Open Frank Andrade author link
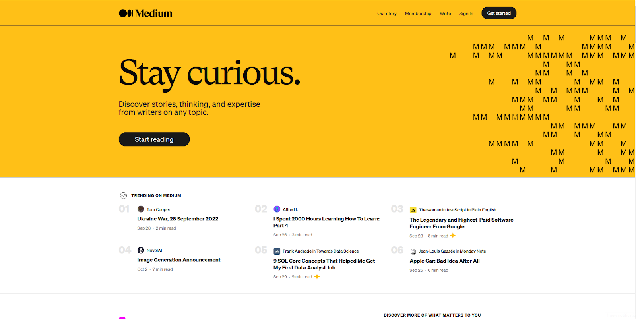Image resolution: width=636 pixels, height=319 pixels. click(x=297, y=251)
